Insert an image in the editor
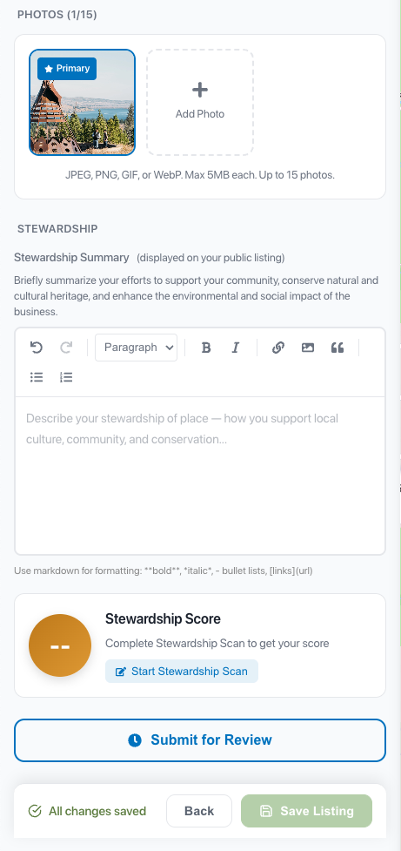The width and height of the screenshot is (401, 851). point(308,348)
